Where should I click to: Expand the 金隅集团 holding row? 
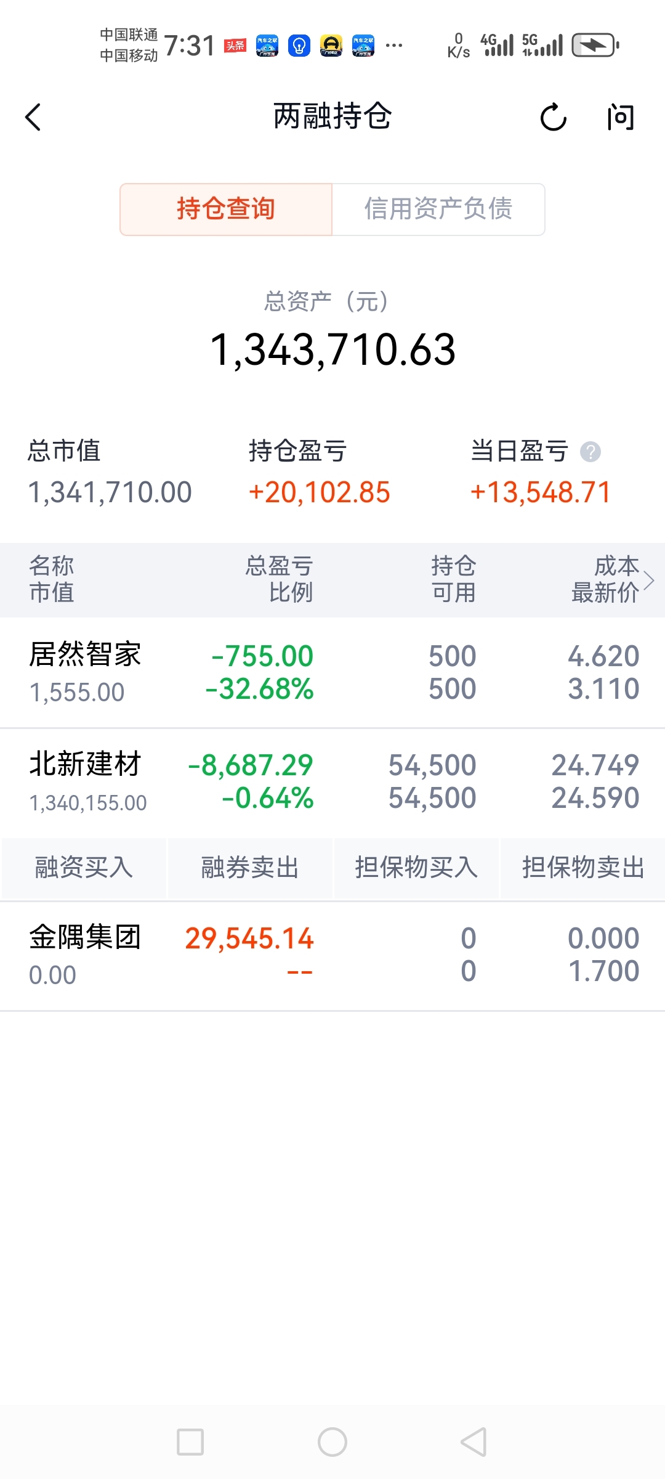(x=332, y=955)
